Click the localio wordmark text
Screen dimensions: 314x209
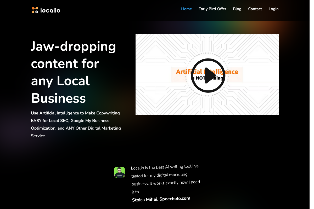50,10
